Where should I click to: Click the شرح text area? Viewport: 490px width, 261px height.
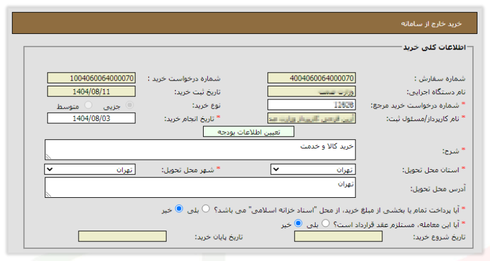pos(200,150)
